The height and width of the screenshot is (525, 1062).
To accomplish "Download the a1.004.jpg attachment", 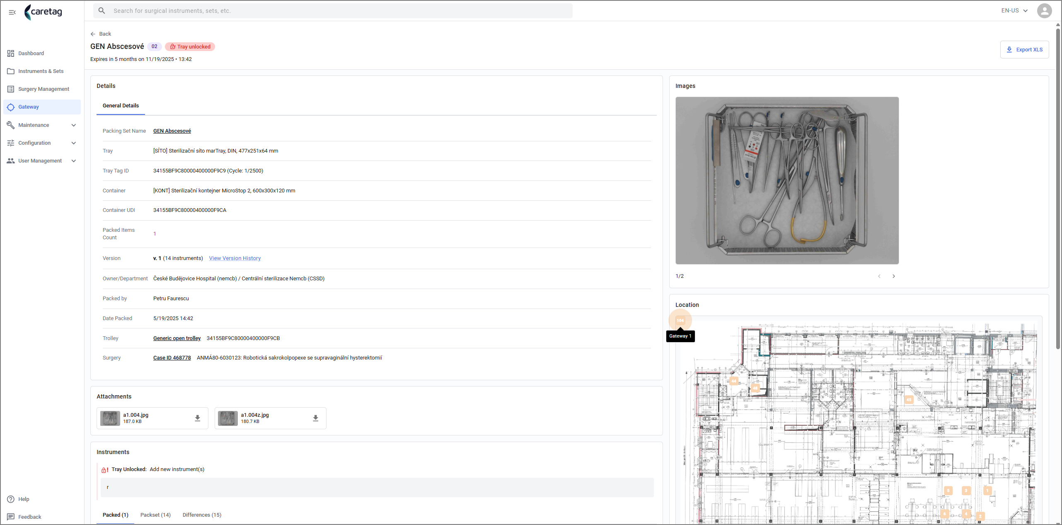I will coord(198,418).
